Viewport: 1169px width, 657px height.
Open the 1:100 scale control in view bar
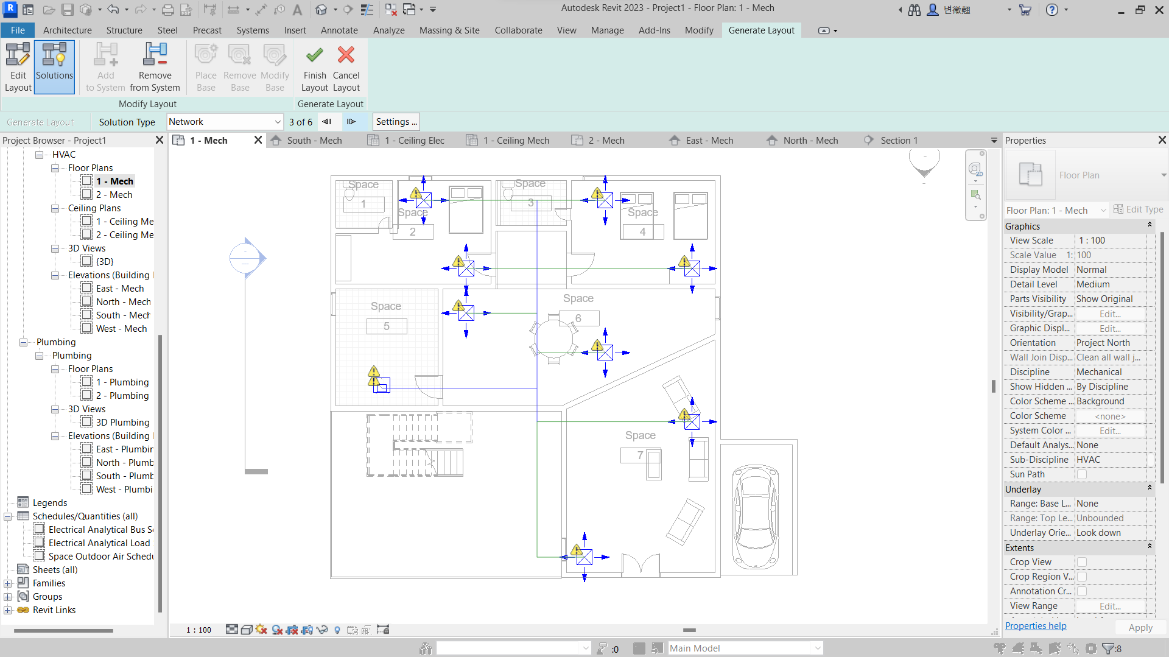(197, 630)
